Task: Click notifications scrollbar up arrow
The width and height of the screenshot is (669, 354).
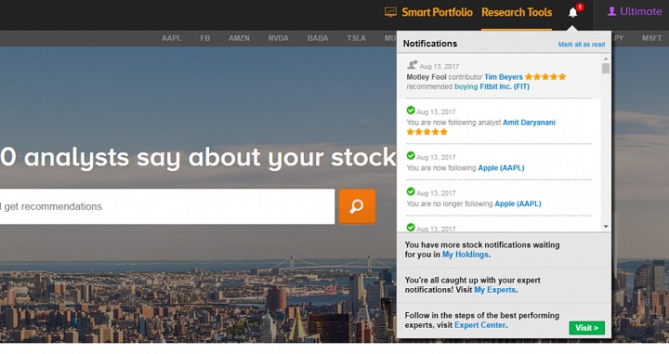Action: 606,59
